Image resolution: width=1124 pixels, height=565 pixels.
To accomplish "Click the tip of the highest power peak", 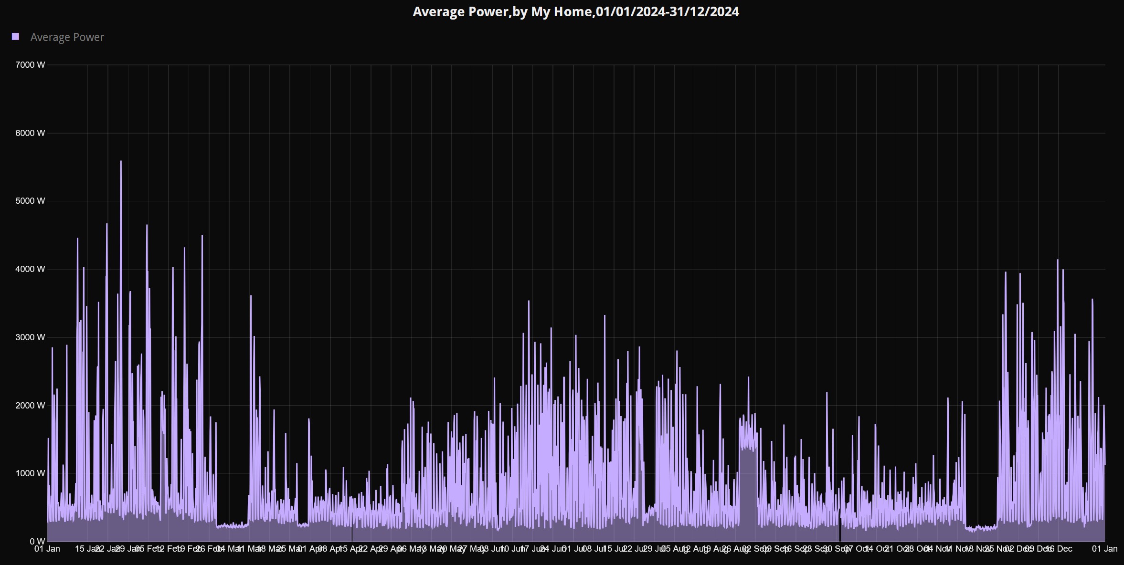I will point(121,162).
